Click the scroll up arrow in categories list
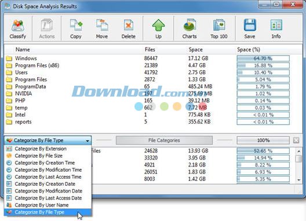This screenshot has height=221, width=306. [299, 151]
